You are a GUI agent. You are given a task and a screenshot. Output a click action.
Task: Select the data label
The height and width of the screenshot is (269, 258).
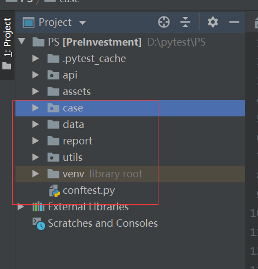73,125
